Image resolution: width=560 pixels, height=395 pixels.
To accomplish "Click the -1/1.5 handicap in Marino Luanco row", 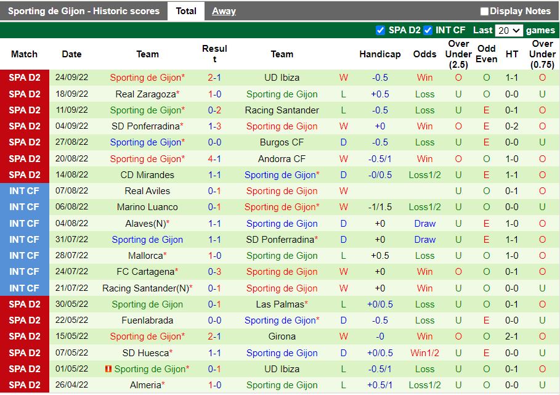I will [379, 207].
